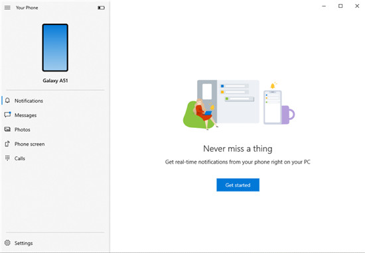Minimize the Your Phone window
This screenshot has height=253, width=365.
tap(324, 6)
